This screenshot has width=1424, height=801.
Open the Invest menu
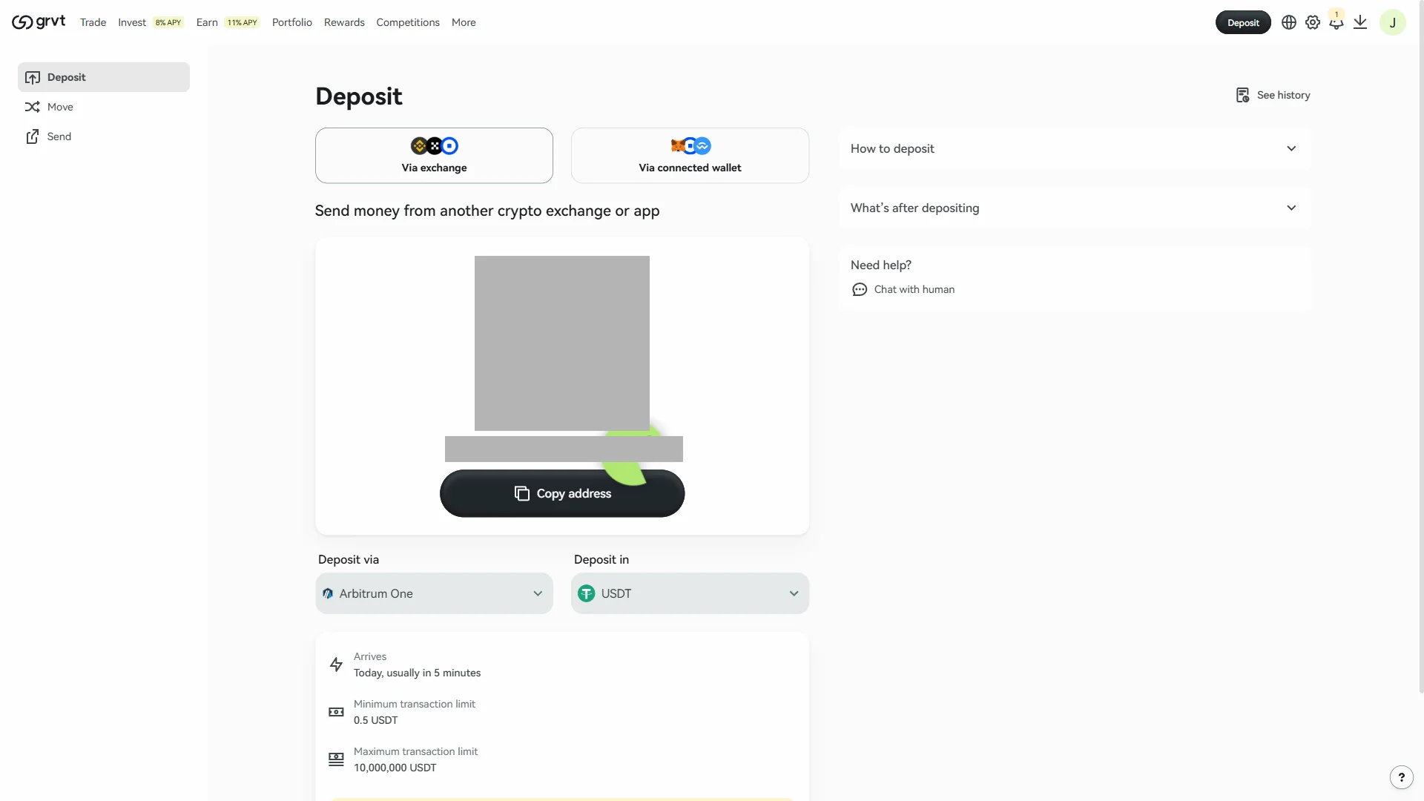(x=132, y=22)
